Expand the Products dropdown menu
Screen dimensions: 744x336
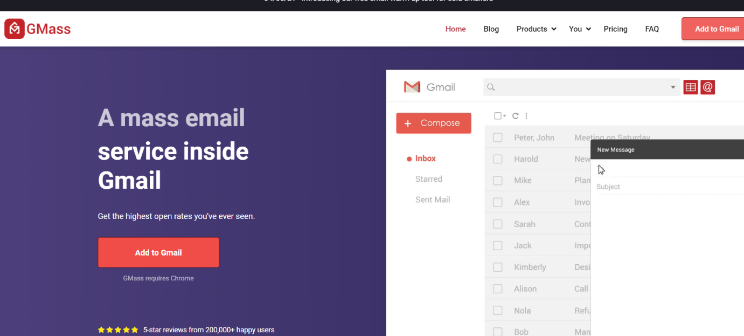tap(536, 29)
